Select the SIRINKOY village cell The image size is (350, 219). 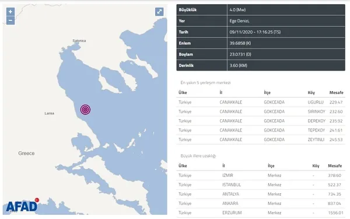point(317,112)
